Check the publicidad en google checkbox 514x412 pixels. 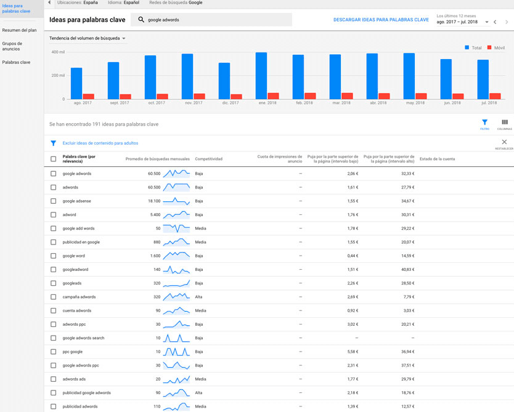pos(54,242)
